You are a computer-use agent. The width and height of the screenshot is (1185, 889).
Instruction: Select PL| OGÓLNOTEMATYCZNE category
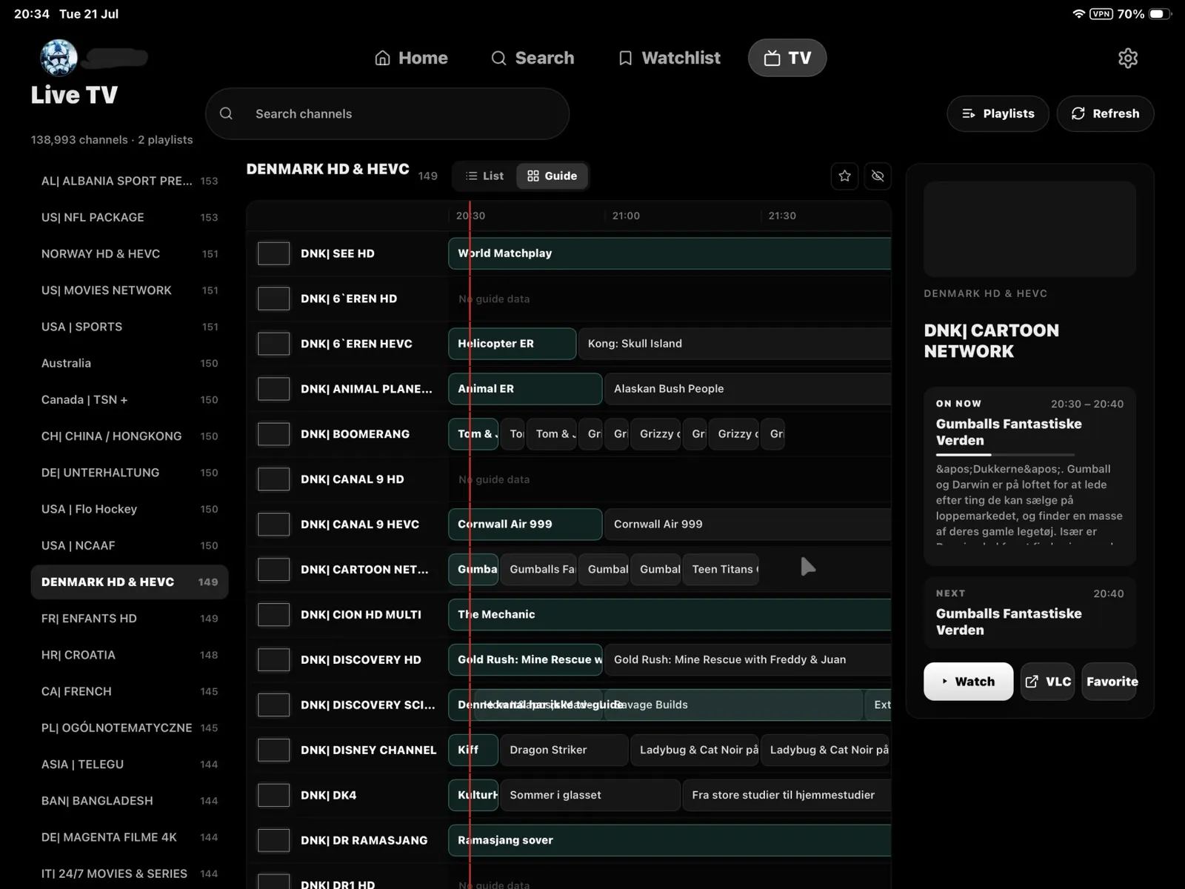130,727
